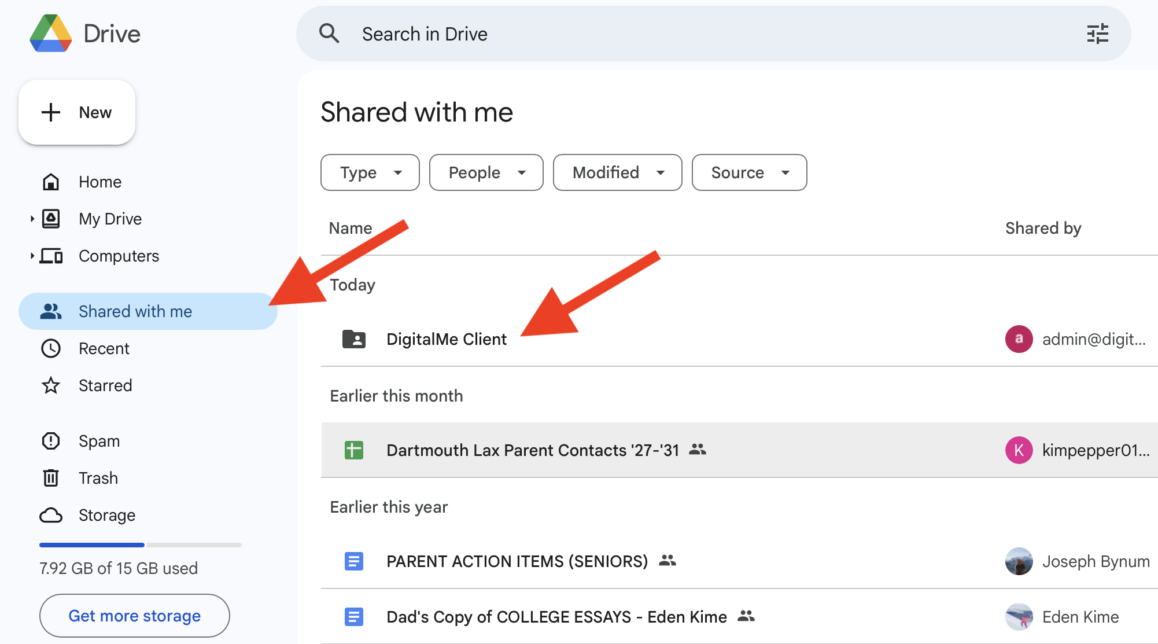Screen dimensions: 1158x644
Task: Click the kimpepper01 avatar circle
Action: [1019, 450]
